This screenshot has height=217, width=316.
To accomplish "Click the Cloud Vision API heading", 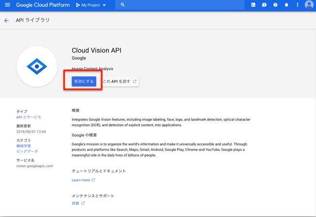I will point(96,50).
